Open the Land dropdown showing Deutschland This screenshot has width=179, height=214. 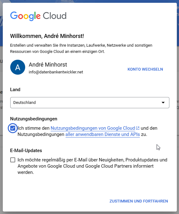(90, 103)
